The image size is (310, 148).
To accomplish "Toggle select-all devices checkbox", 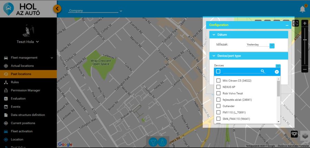I will click(218, 71).
